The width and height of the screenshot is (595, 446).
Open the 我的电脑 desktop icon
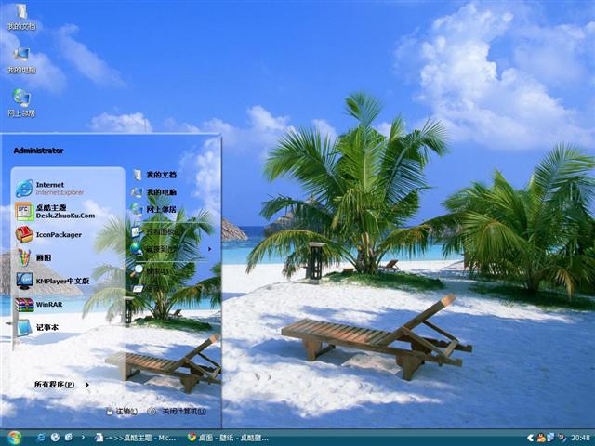pyautogui.click(x=21, y=59)
